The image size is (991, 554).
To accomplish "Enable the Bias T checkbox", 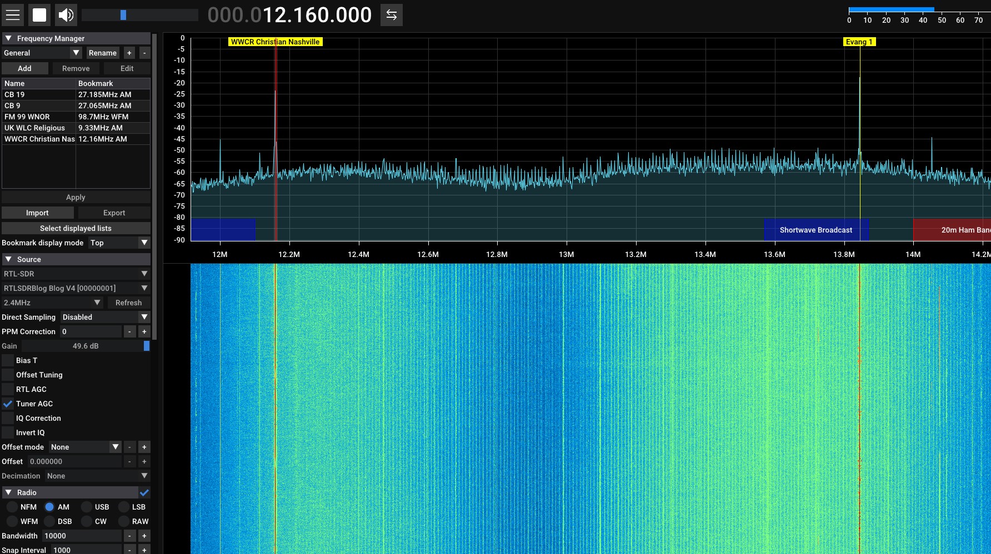I will [x=8, y=360].
